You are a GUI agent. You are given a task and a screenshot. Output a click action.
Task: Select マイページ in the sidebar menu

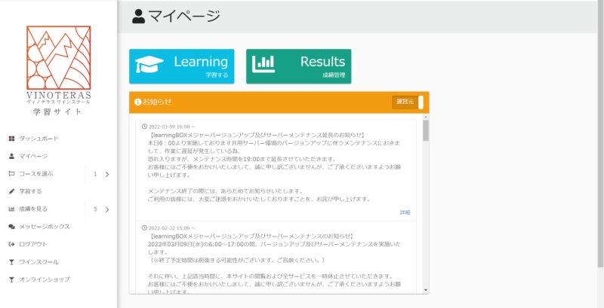click(x=33, y=157)
